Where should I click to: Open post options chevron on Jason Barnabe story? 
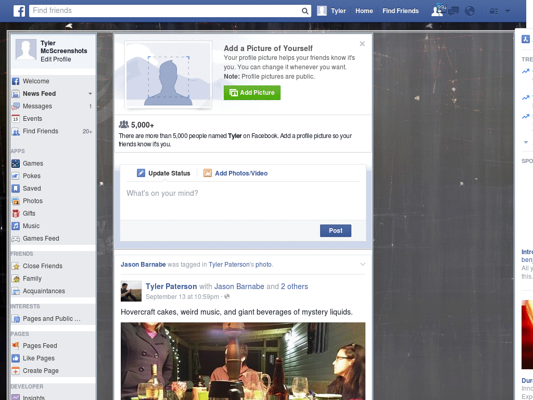click(x=363, y=264)
